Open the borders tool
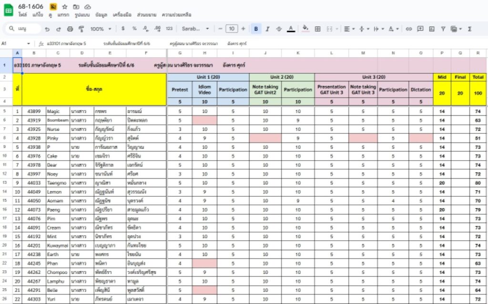The width and height of the screenshot is (488, 304). tap(317, 29)
